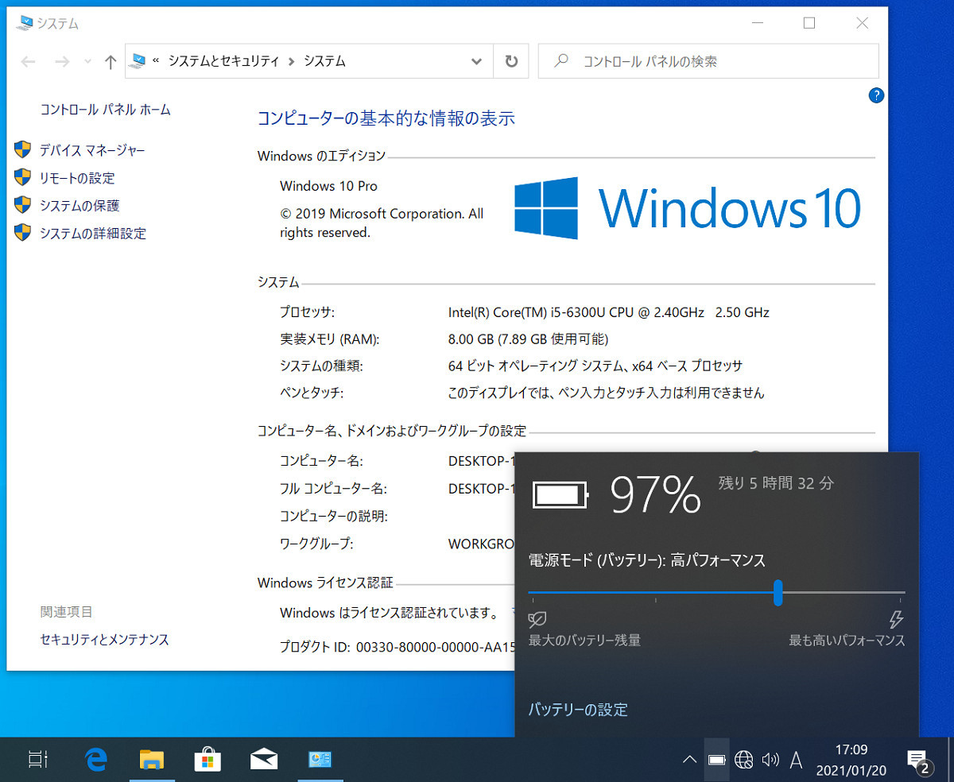Open Microsoft Store from taskbar
The height and width of the screenshot is (782, 954).
tap(207, 760)
